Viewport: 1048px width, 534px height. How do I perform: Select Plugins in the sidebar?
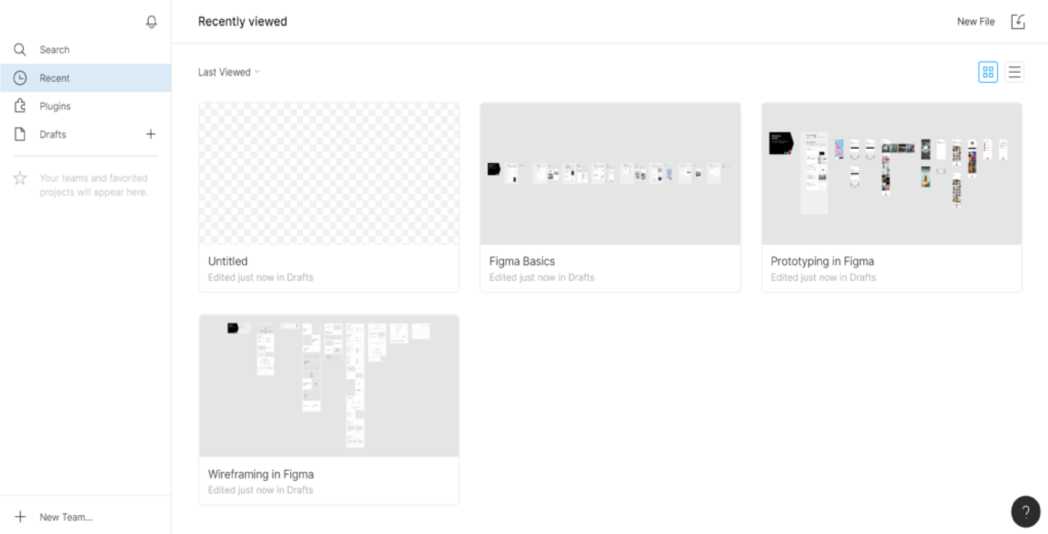click(x=55, y=106)
